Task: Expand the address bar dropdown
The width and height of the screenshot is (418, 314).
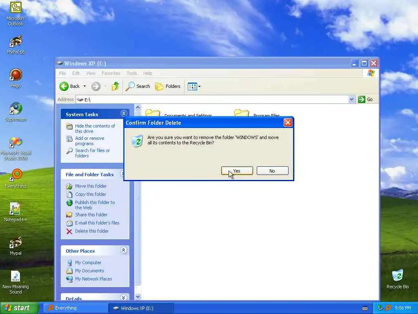Action: tap(351, 99)
